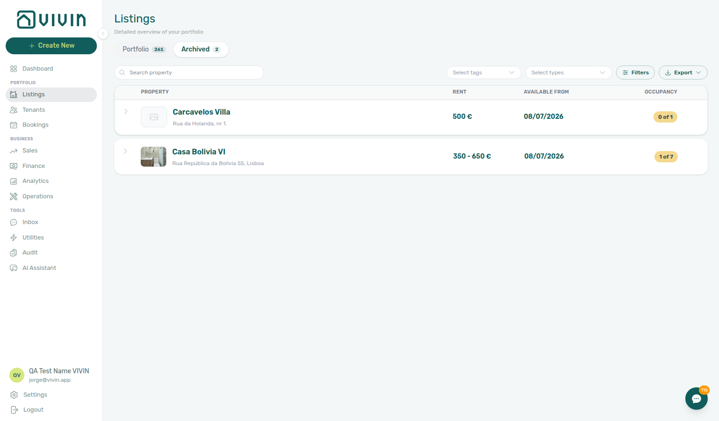The height and width of the screenshot is (421, 719).
Task: Click the Carcavelos Villa placeholder image
Action: (x=154, y=117)
